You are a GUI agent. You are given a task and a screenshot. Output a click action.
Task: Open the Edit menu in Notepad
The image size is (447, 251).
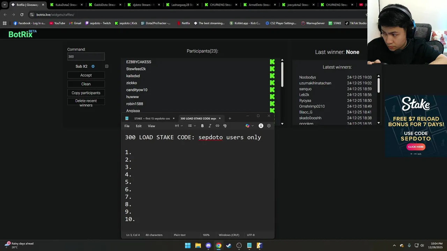click(139, 126)
